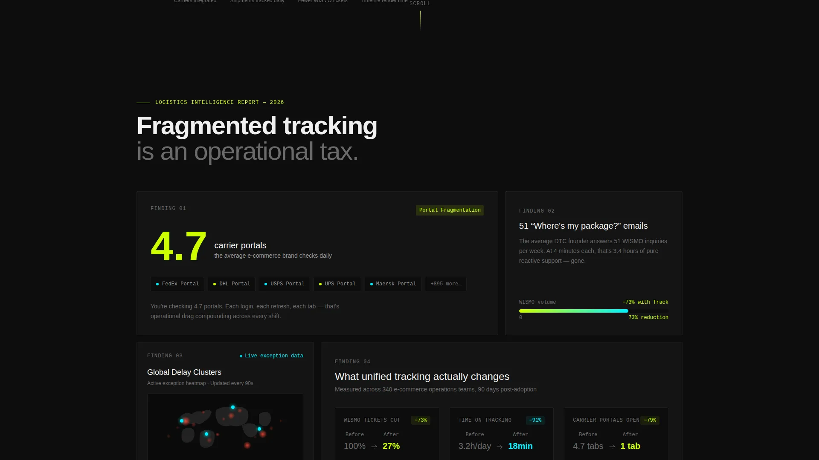Click the Global Delay Clusters heading

(184, 372)
